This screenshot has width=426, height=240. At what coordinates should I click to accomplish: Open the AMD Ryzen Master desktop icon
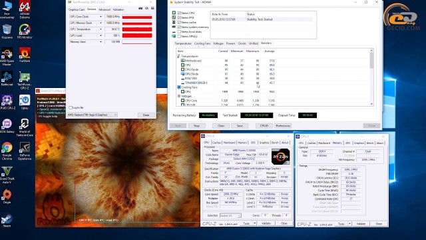click(x=7, y=57)
